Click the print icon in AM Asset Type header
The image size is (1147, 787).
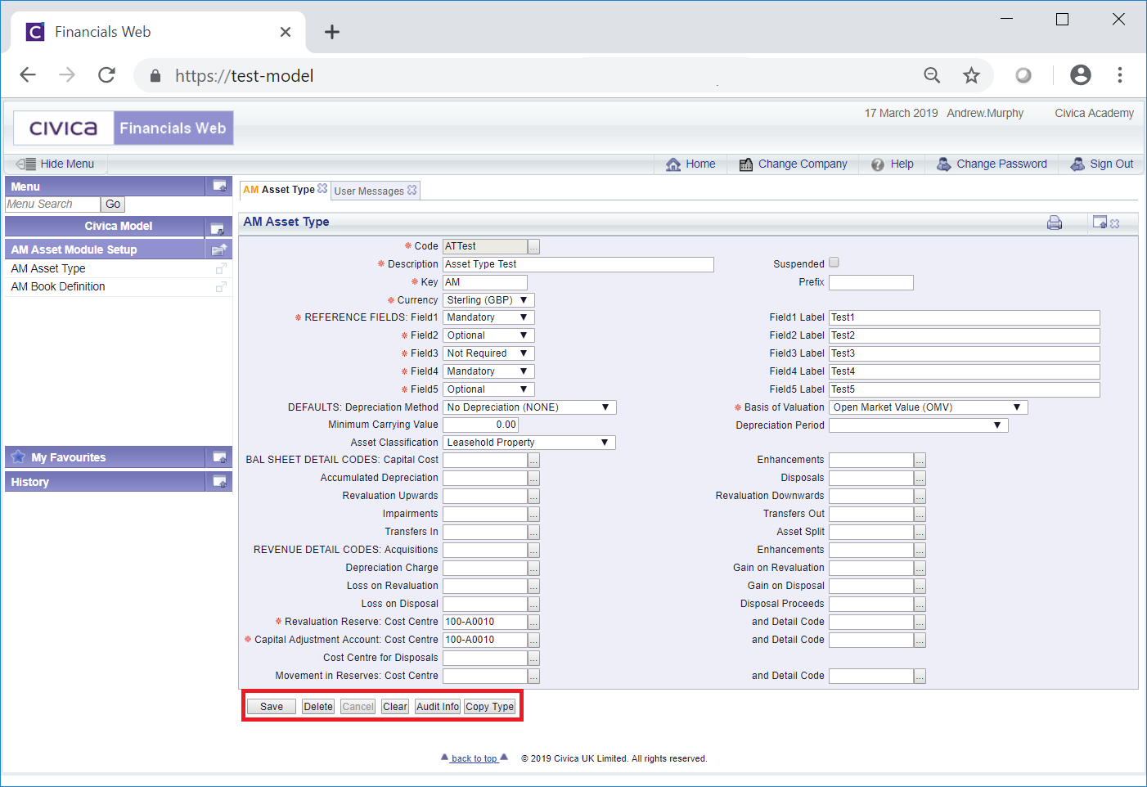1055,223
